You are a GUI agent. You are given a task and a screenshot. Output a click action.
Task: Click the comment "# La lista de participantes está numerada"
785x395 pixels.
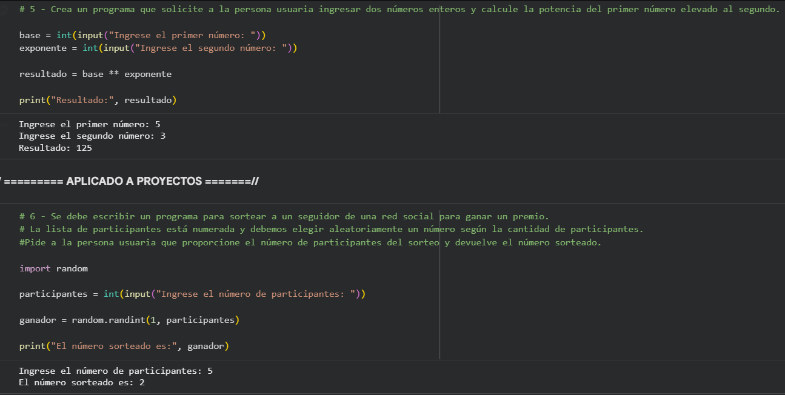click(331, 229)
